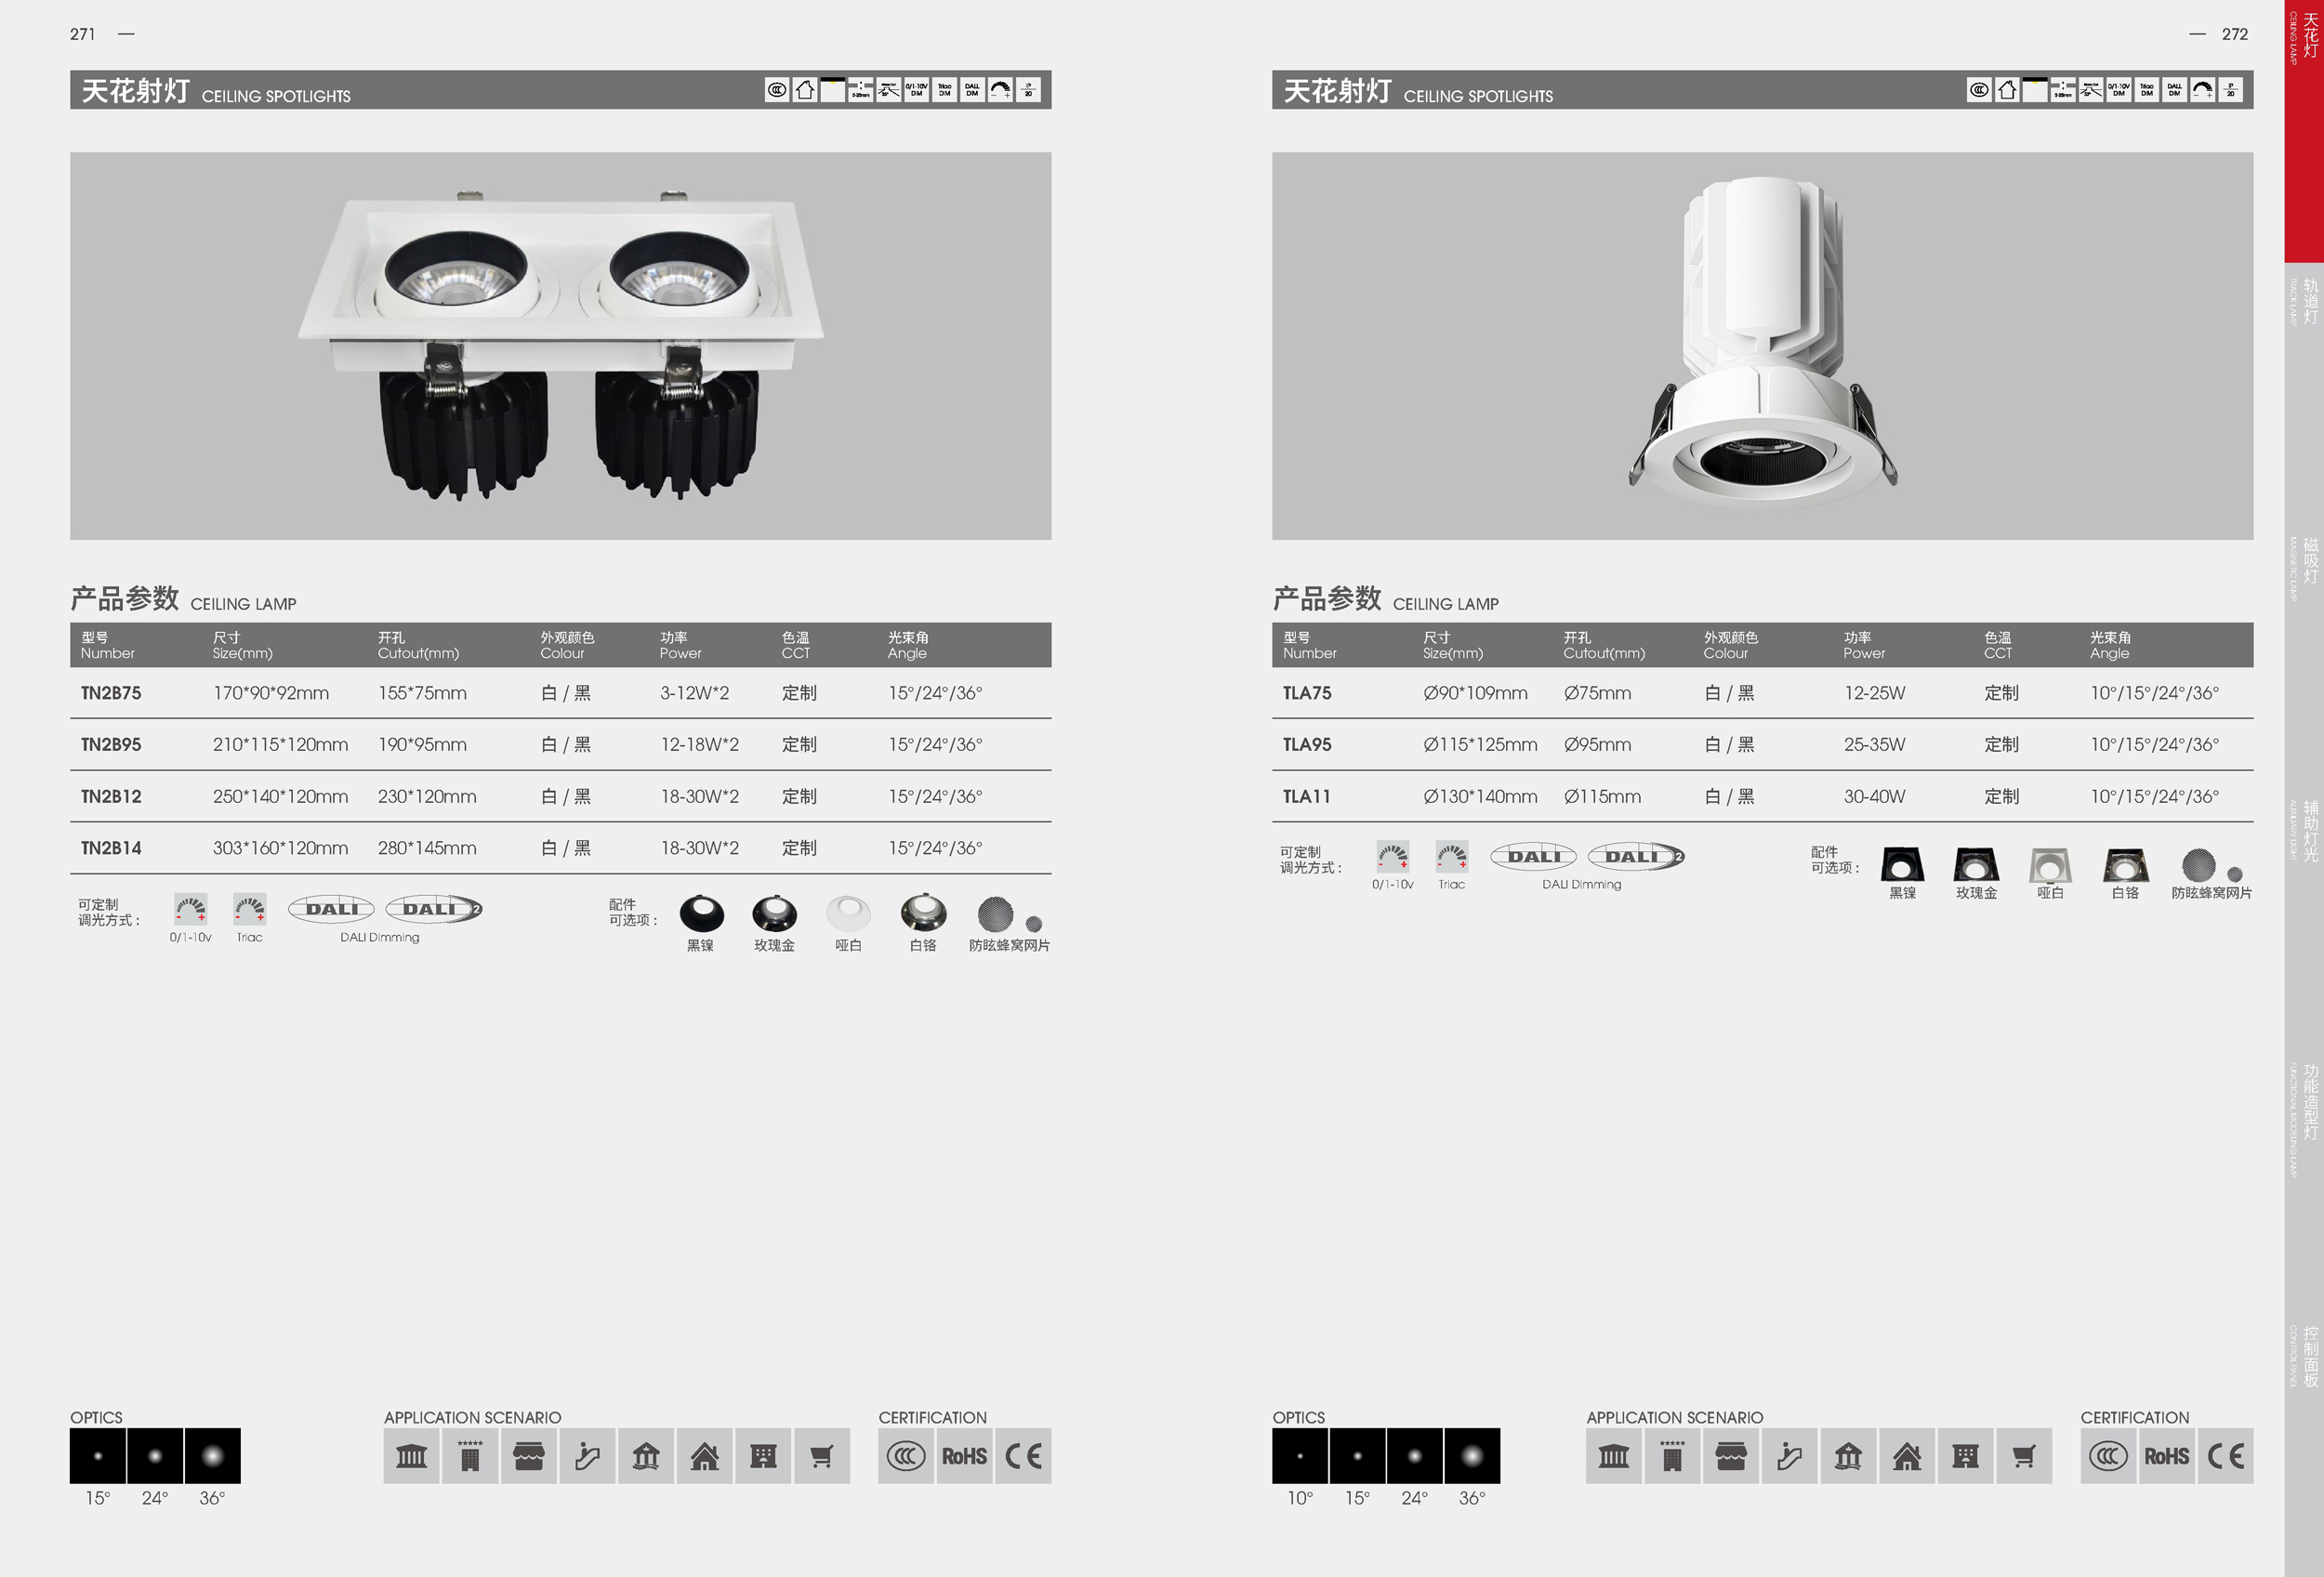Click the escalator scenario icon on page 271

point(587,1456)
